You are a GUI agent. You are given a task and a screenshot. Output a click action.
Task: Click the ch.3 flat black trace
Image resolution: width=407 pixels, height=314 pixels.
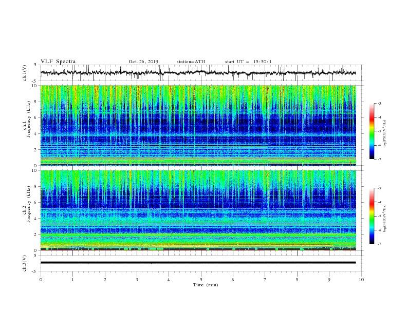point(198,263)
